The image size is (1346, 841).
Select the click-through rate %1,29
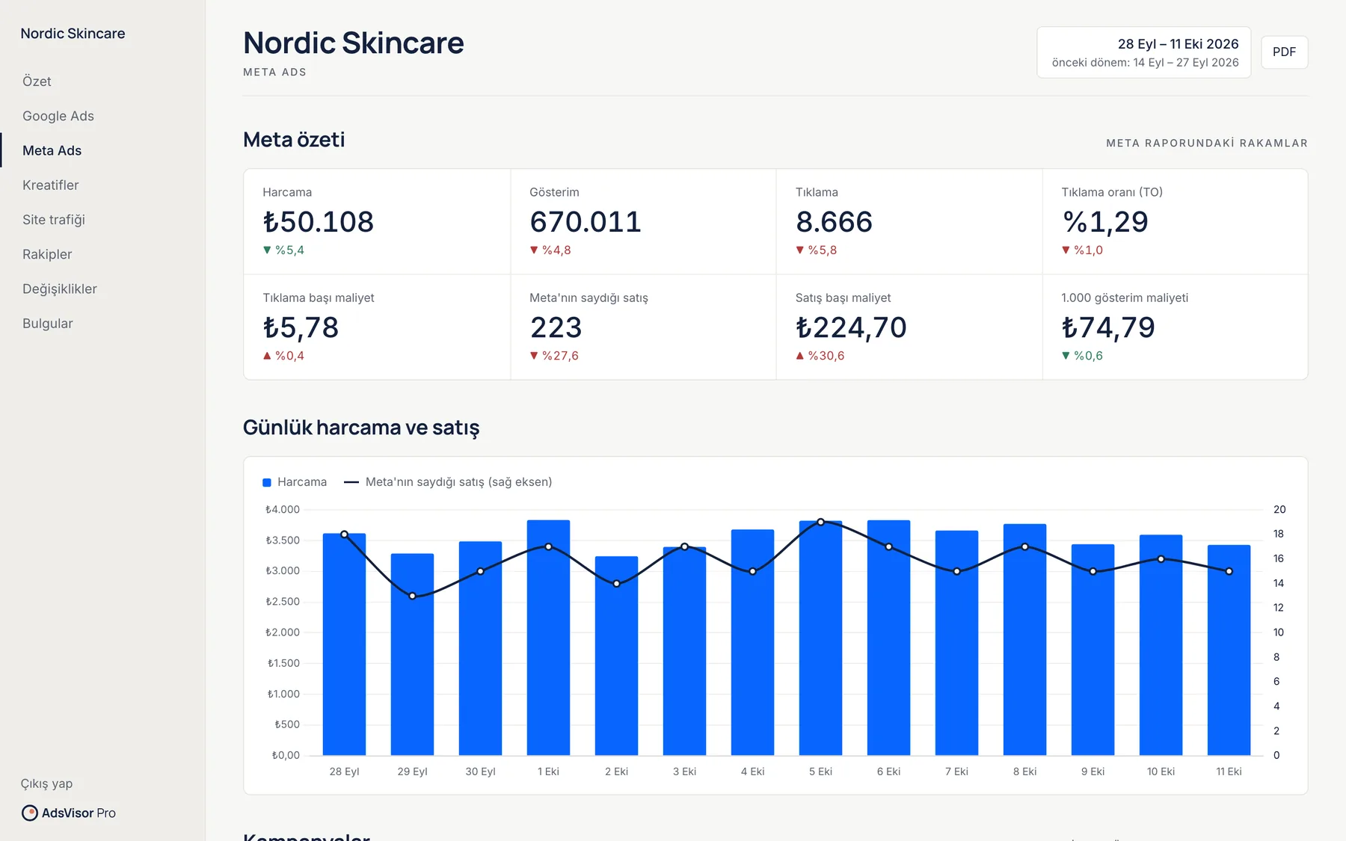coord(1104,222)
